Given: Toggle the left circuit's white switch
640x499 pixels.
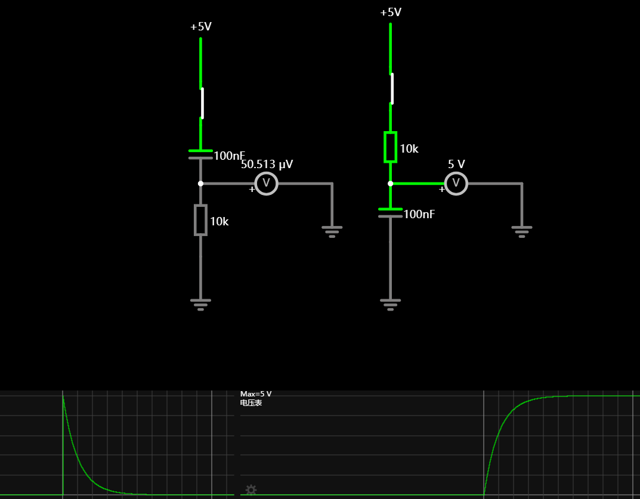Looking at the screenshot, I should [202, 103].
